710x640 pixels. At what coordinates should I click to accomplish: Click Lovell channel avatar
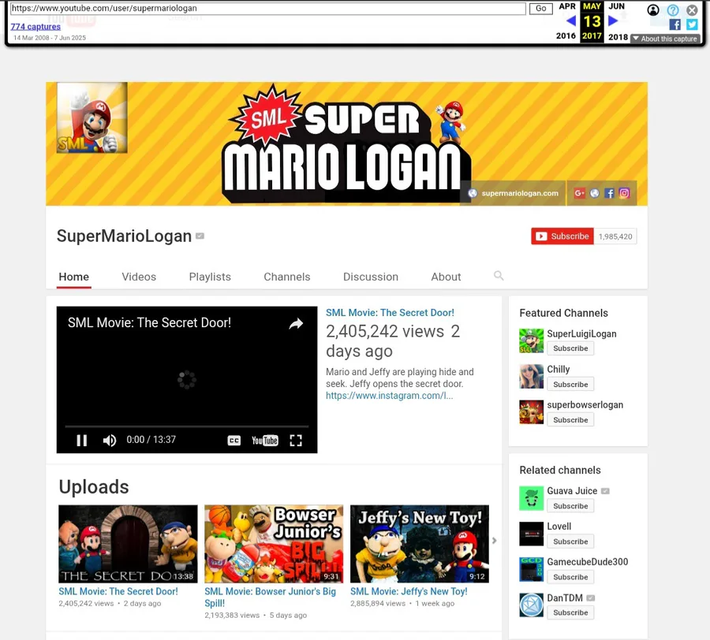[531, 534]
